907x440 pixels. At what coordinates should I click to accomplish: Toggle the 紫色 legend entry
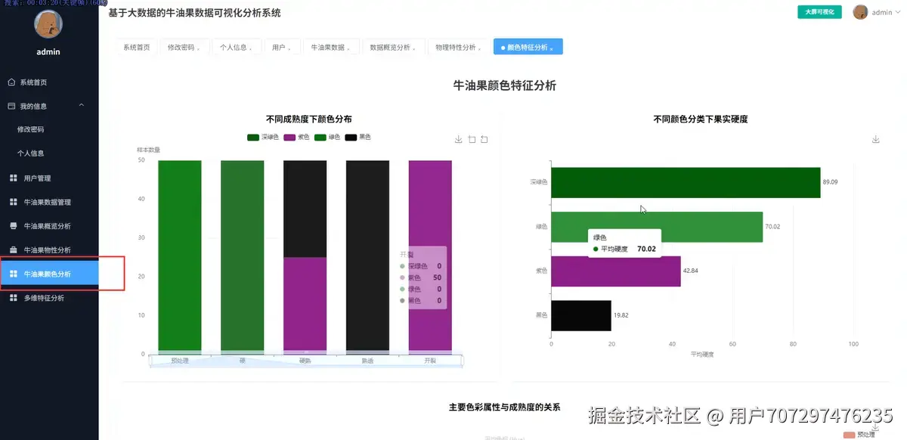pyautogui.click(x=297, y=137)
